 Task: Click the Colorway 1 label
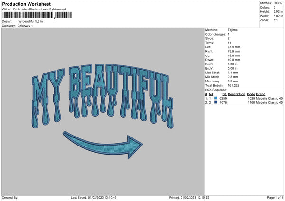(x=25, y=26)
